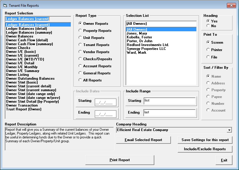The height and width of the screenshot is (170, 239).
Task: Open the Include/Exclude Reports dialog
Action: tap(205, 149)
